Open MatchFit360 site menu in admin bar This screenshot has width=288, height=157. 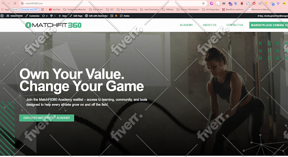click(x=14, y=16)
